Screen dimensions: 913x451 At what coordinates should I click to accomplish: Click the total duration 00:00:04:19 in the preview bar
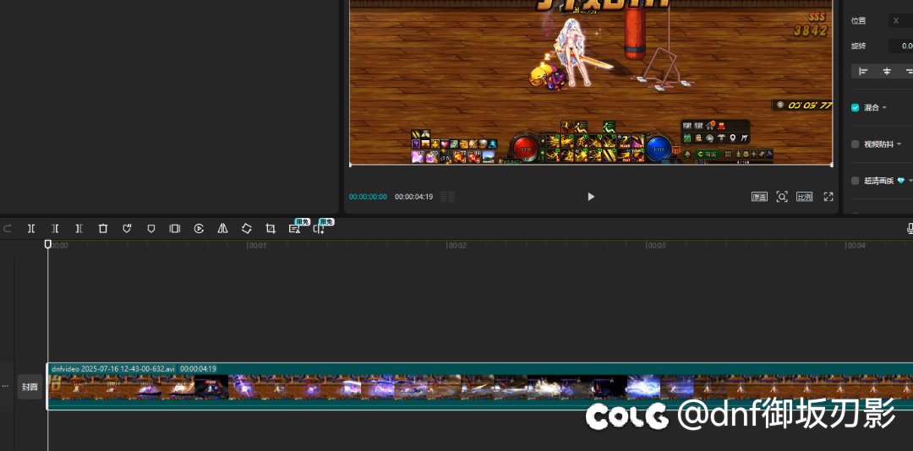[x=414, y=197]
